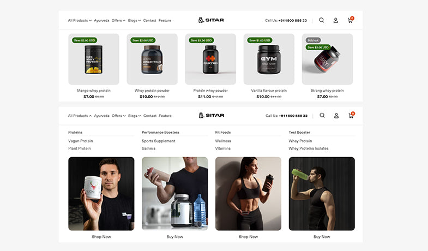Follow the Vegan Protein link

click(x=81, y=141)
